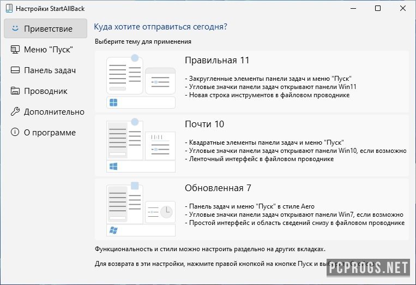Click the info icon beside О программе
416x285 pixels.
pos(15,133)
